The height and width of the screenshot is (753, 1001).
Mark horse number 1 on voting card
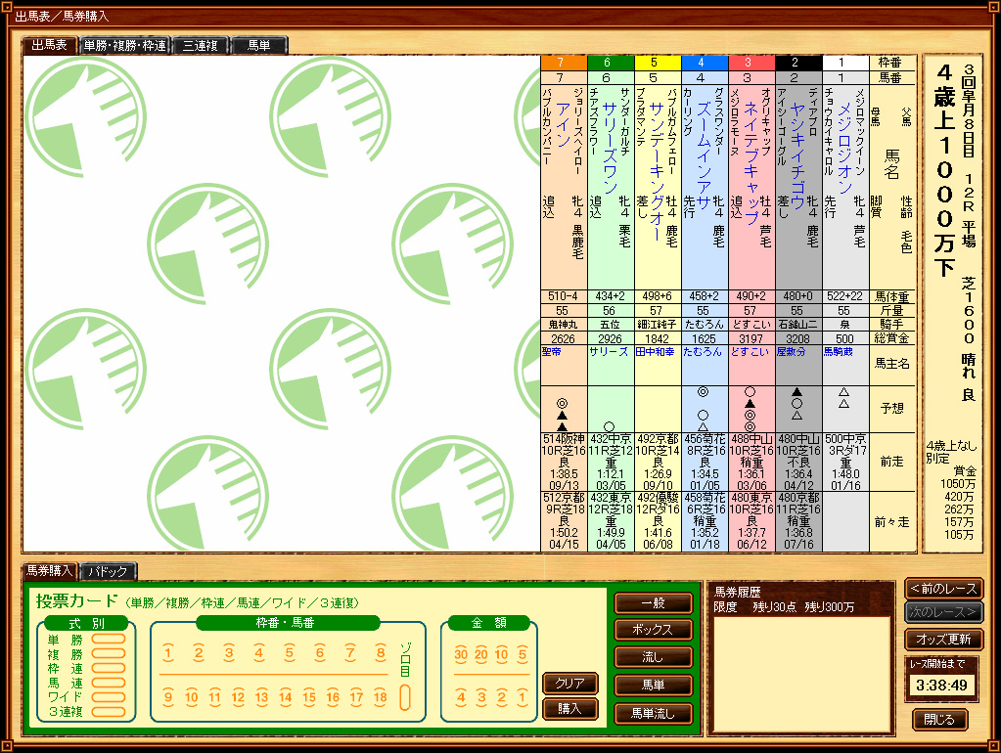pos(168,653)
